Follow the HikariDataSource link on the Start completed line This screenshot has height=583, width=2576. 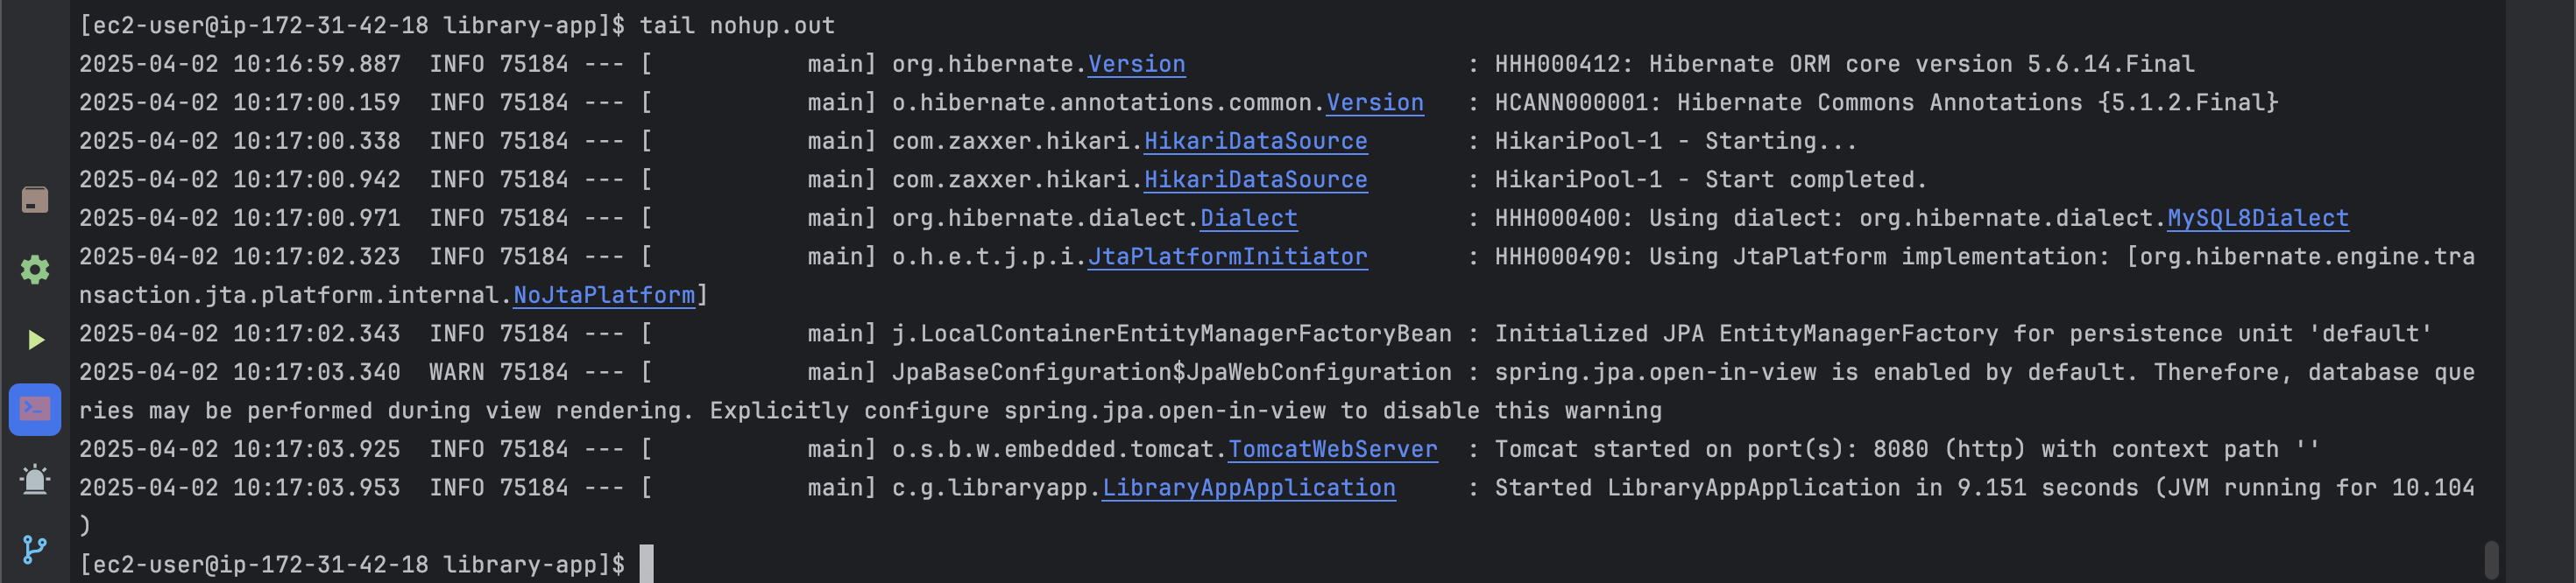[1255, 179]
